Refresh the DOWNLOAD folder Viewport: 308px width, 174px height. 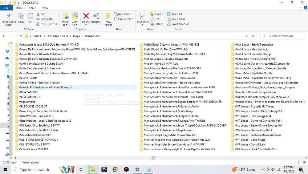(x=253, y=36)
